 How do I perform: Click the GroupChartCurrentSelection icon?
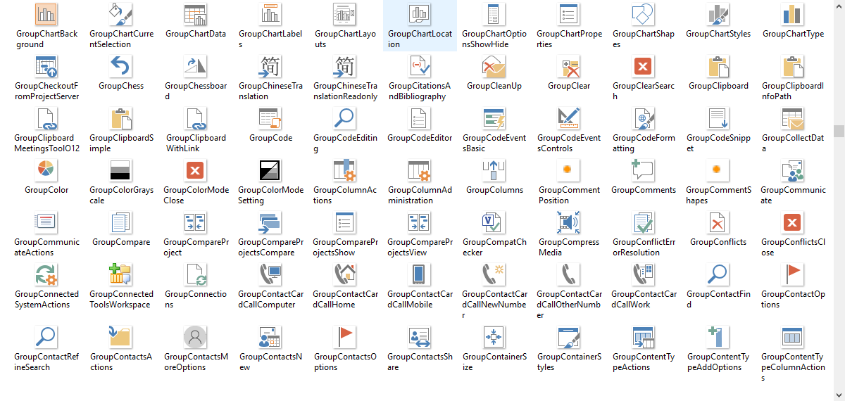point(121,14)
